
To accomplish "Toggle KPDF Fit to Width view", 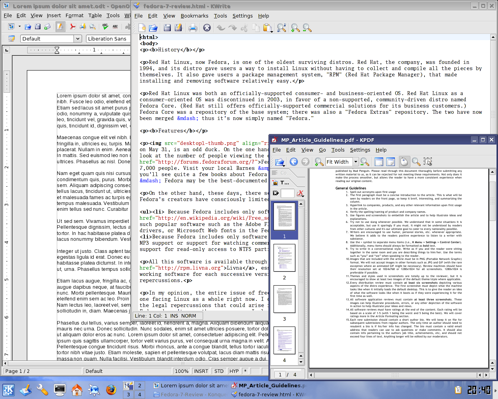I will click(379, 162).
